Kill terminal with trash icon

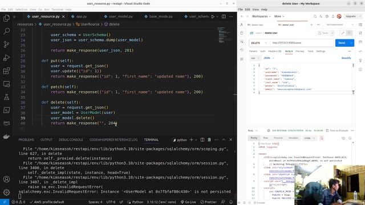click(209, 140)
